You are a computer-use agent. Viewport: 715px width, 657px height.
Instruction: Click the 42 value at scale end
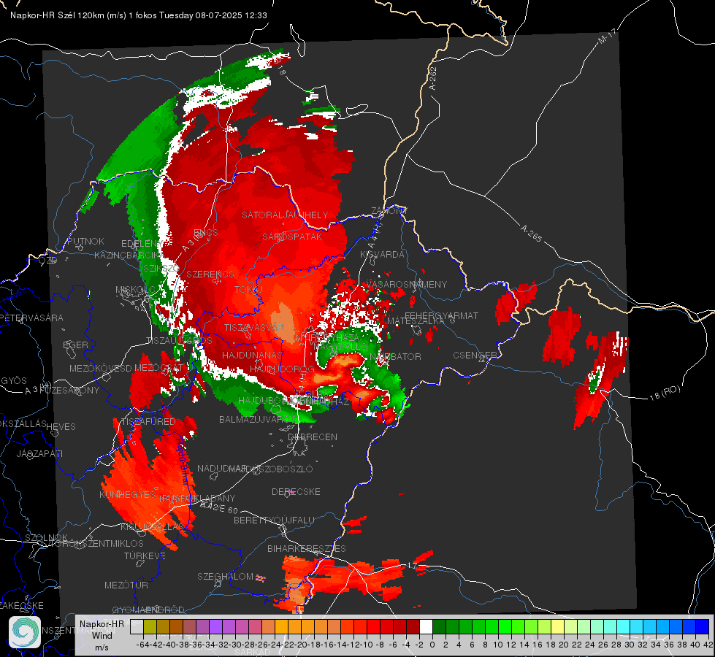point(708,645)
